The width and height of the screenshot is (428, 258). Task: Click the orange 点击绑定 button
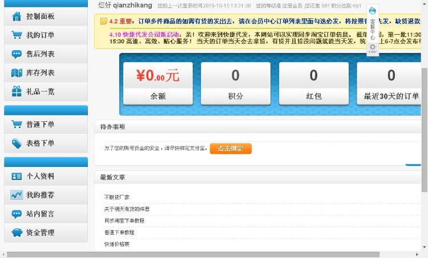pos(231,149)
